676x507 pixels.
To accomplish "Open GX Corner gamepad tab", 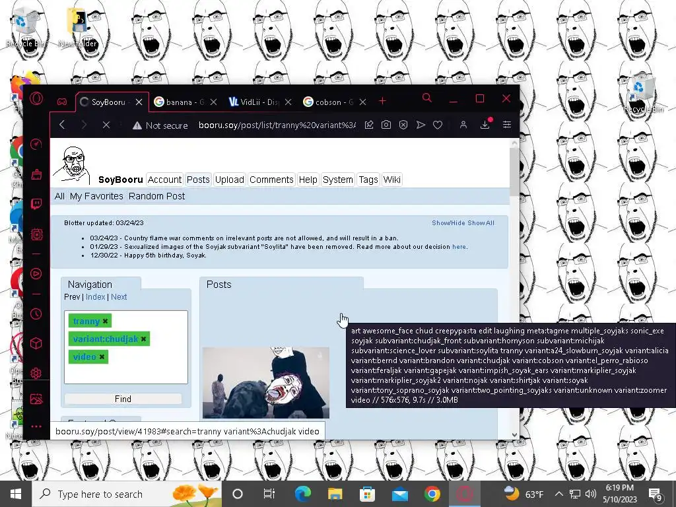I will tap(61, 102).
